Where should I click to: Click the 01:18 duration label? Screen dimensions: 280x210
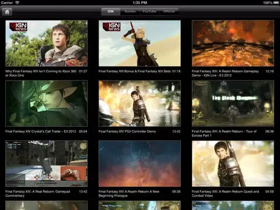coord(176,71)
